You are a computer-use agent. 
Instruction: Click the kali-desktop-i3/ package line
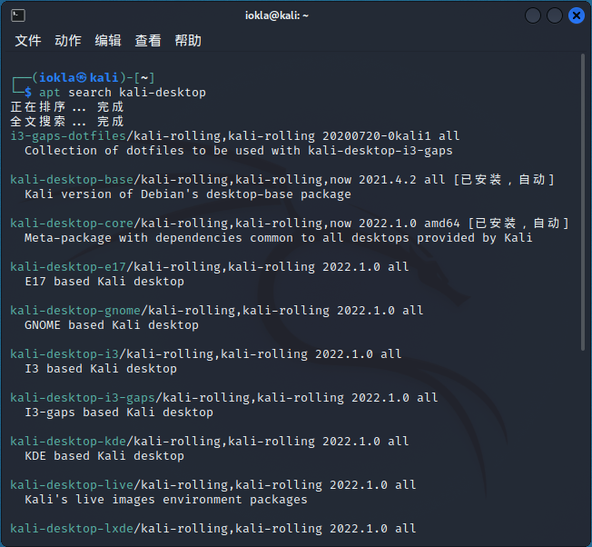tap(206, 354)
